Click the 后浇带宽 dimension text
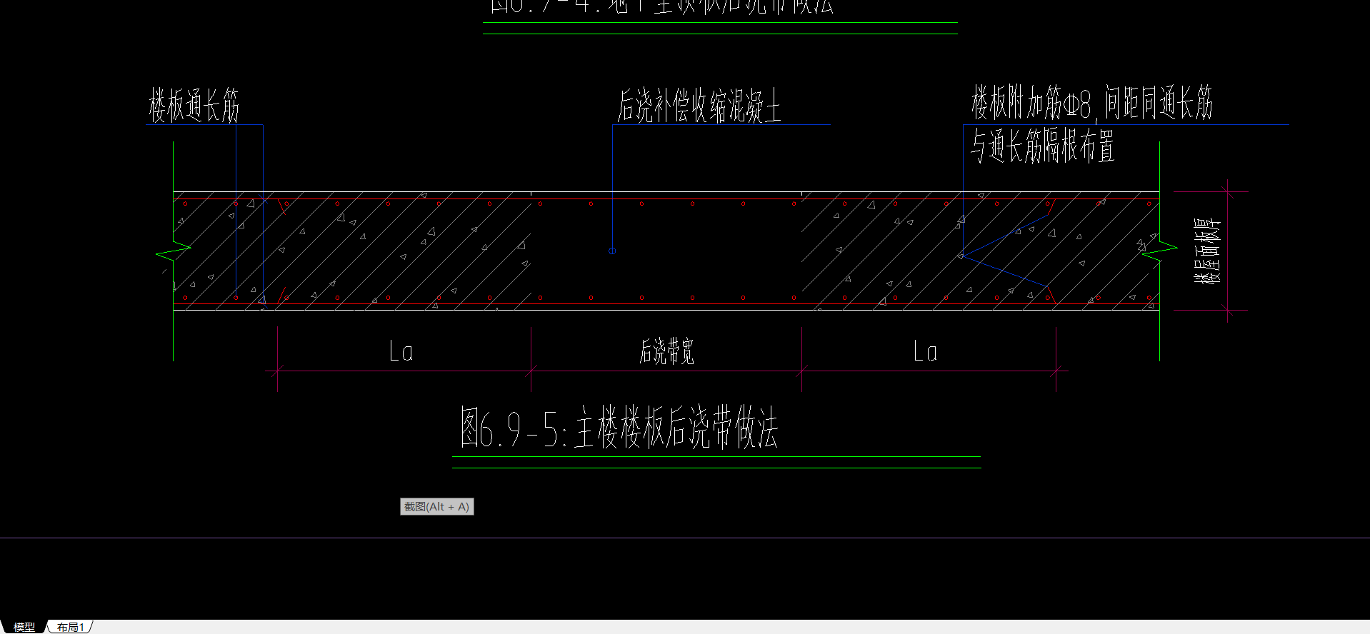Screen dimensions: 1370x634 point(666,351)
